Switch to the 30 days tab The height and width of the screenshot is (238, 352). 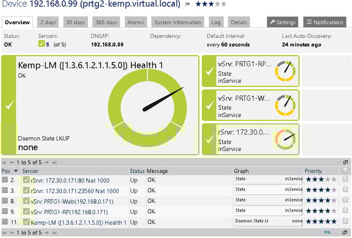pos(75,22)
